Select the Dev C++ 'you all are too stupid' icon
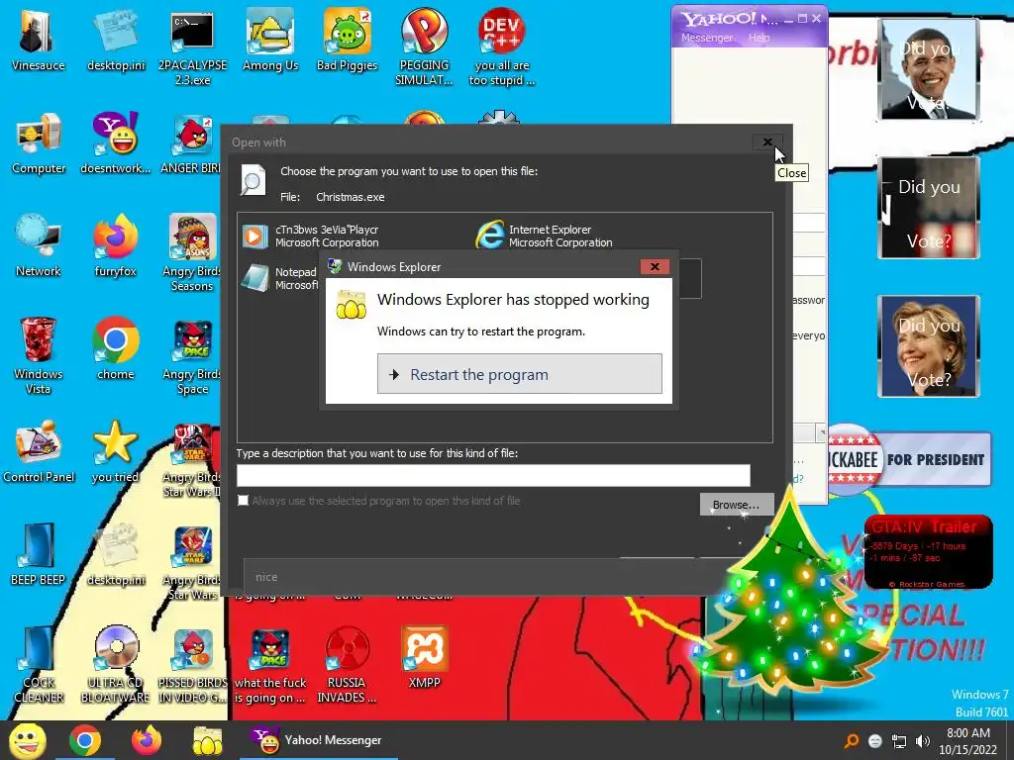The width and height of the screenshot is (1014, 760). (x=502, y=47)
